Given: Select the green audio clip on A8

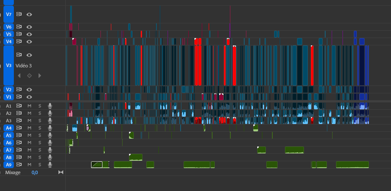Looking at the screenshot, I should (x=136, y=157).
